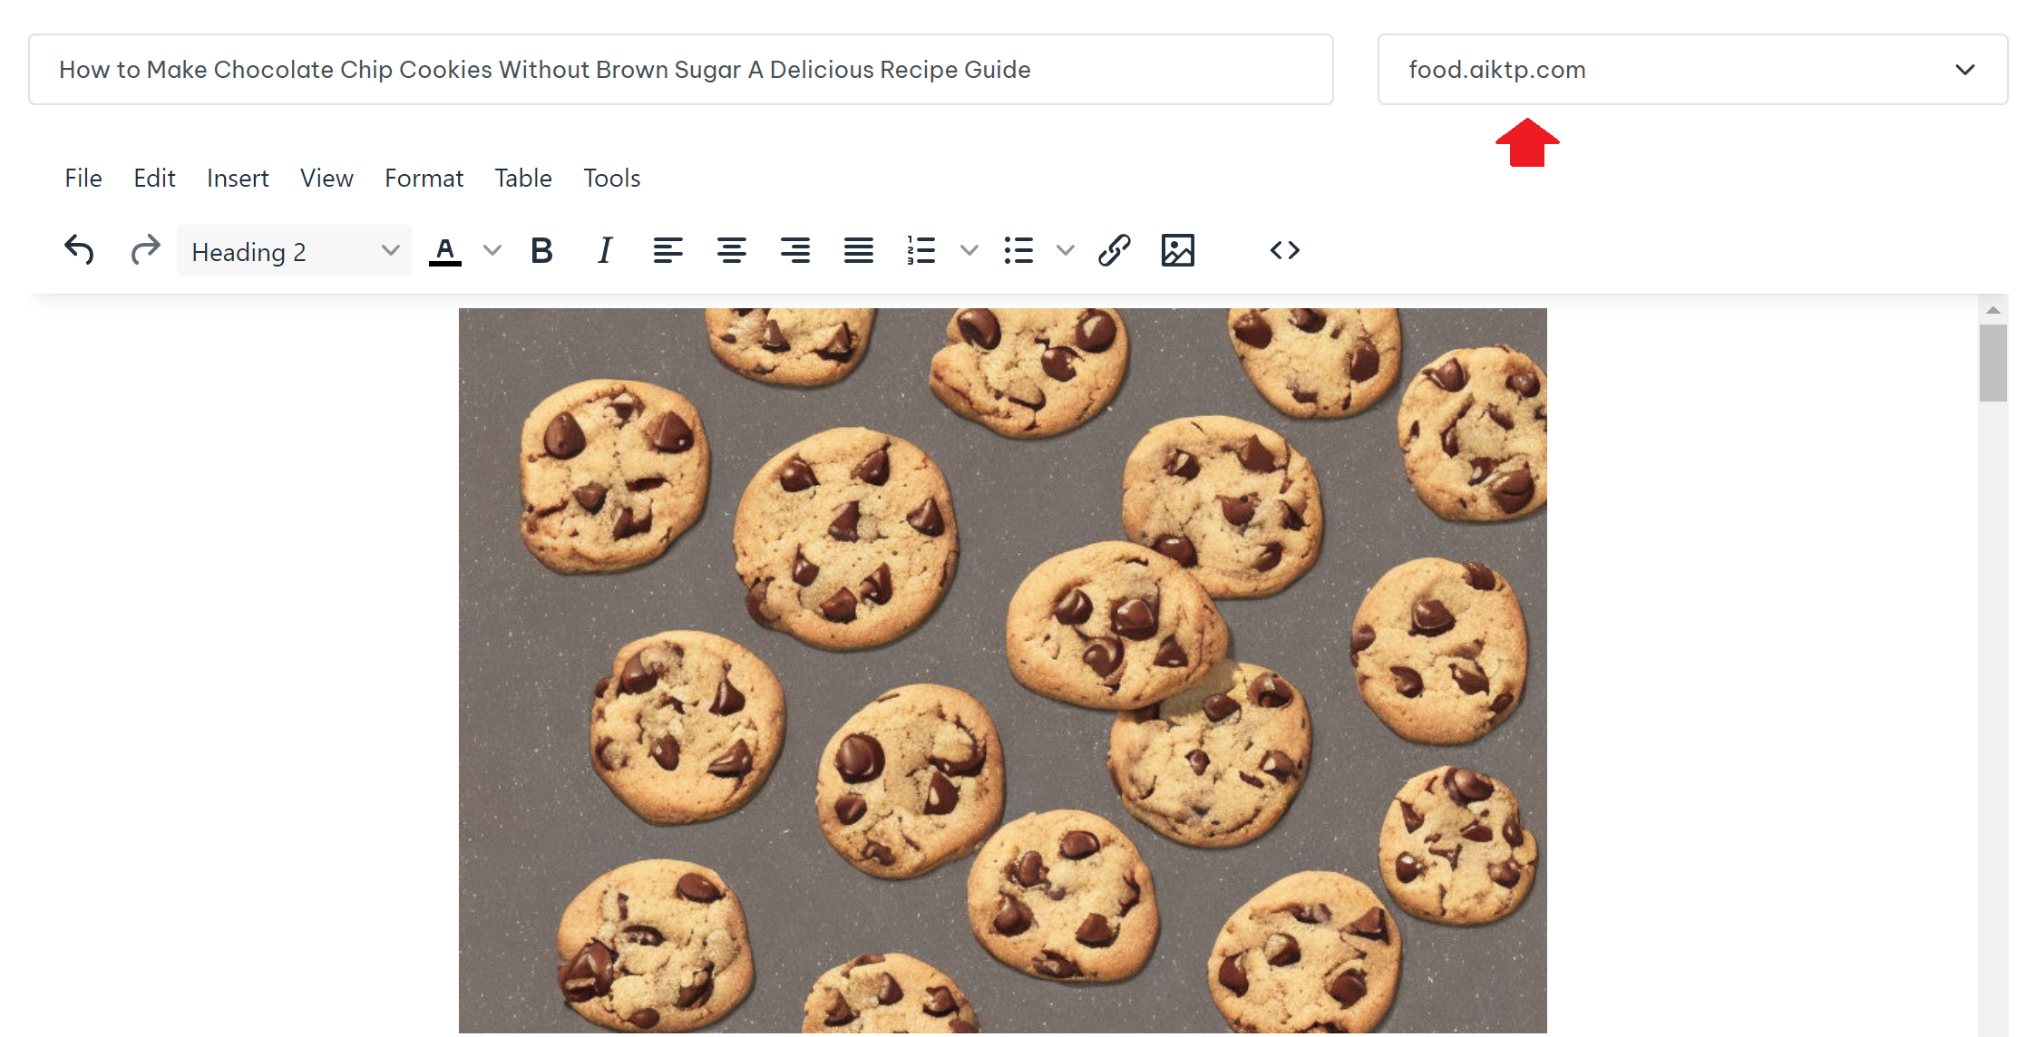Open the Insert menu
2036x1037 pixels.
[x=238, y=178]
